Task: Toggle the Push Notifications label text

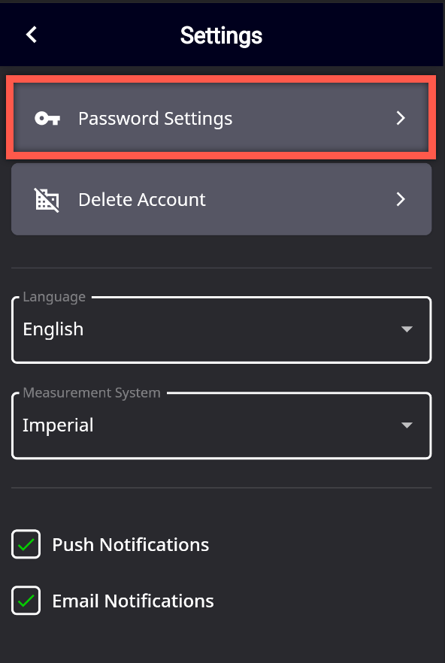Action: [130, 544]
